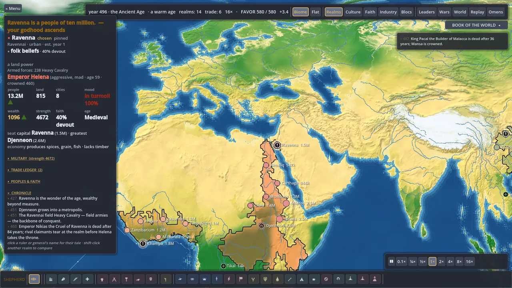Select the bottle icon in bottom toolbar
This screenshot has width=512, height=288.
click(277, 279)
